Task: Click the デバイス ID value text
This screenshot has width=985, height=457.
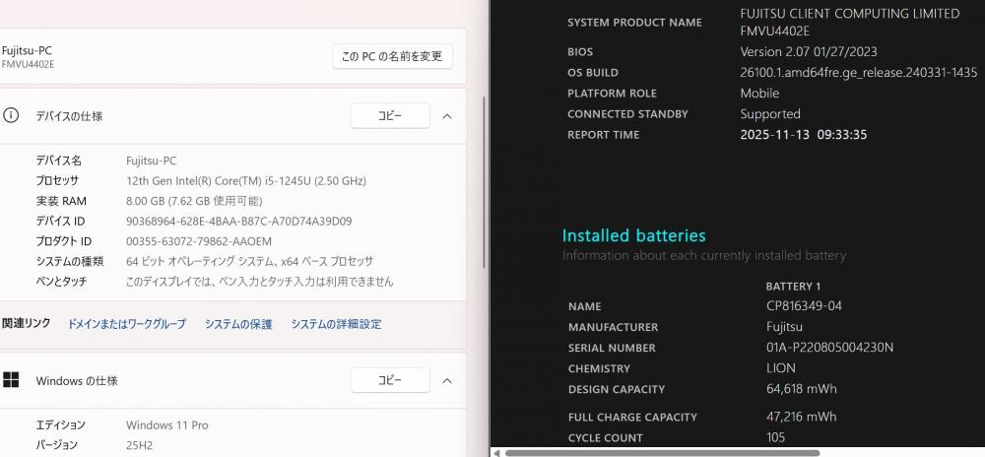Action: tap(238, 222)
